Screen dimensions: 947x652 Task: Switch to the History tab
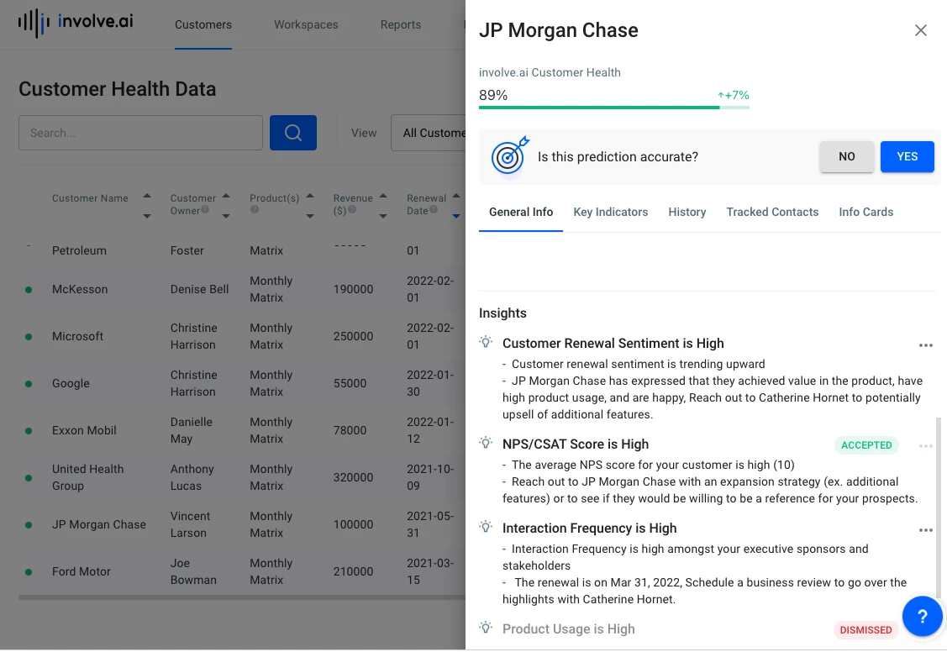pos(687,212)
